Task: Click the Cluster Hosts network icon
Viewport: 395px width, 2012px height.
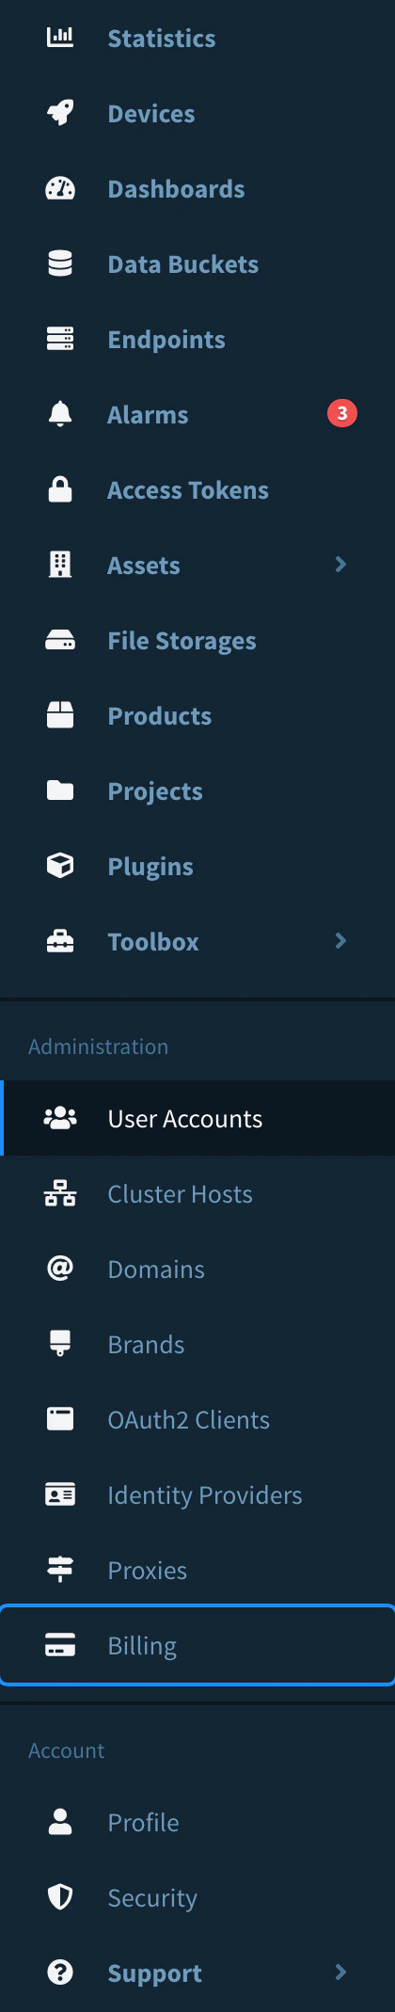Action: click(60, 1193)
